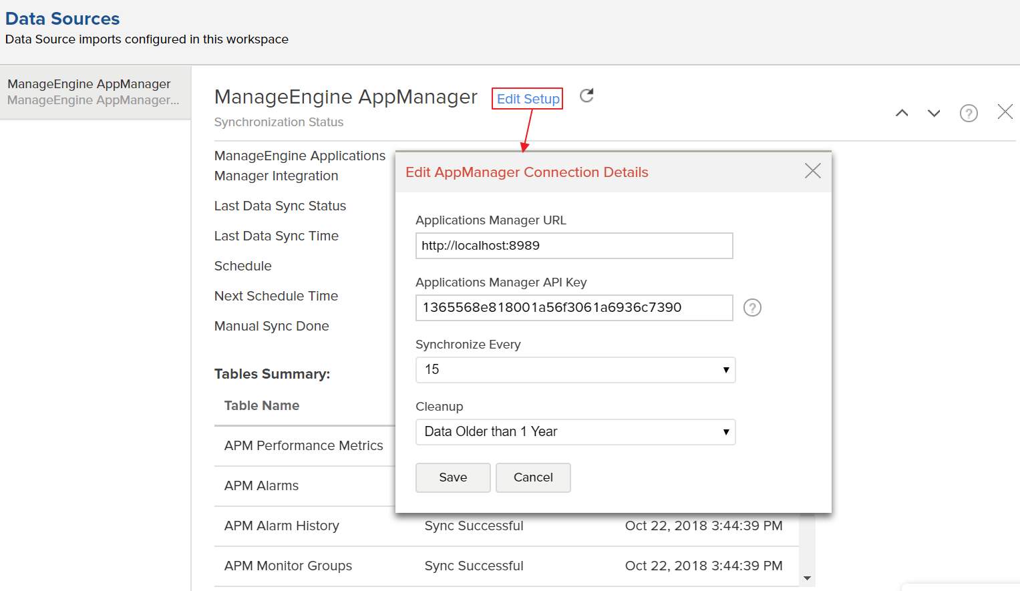Click the Data Sources page heading
Viewport: 1020px width, 591px height.
coord(62,19)
